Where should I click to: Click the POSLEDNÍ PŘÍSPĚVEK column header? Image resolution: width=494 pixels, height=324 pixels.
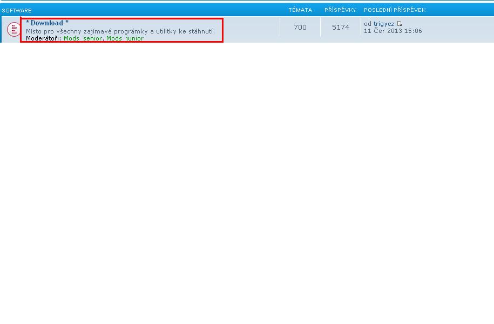pyautogui.click(x=395, y=10)
